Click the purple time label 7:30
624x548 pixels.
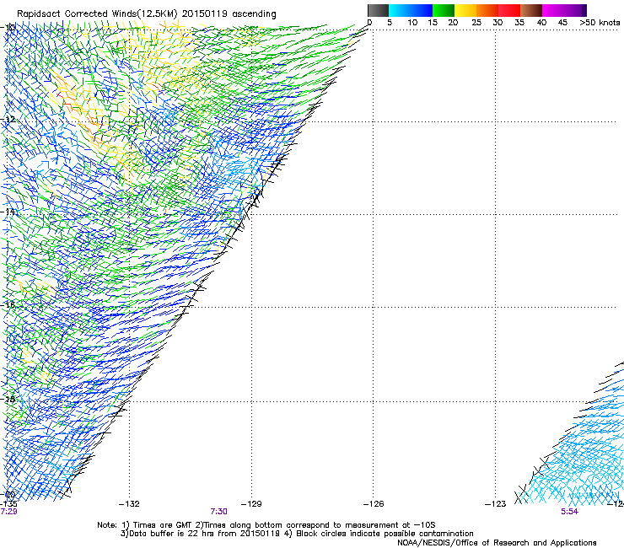[219, 512]
